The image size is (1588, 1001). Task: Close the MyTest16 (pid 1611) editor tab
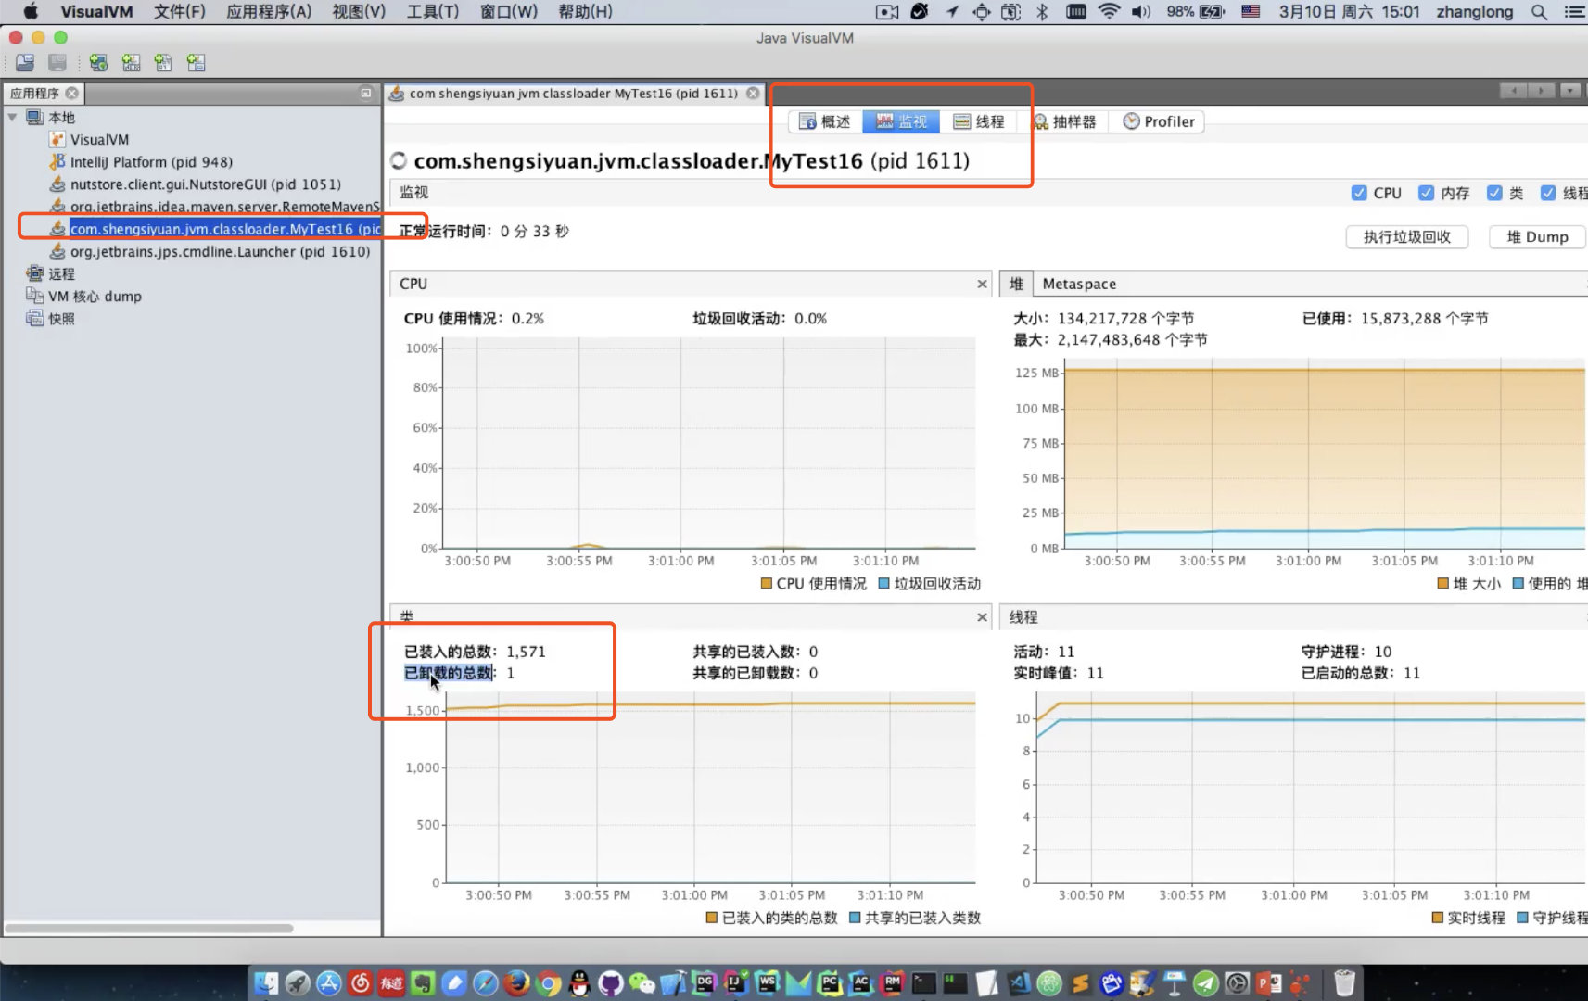coord(753,93)
